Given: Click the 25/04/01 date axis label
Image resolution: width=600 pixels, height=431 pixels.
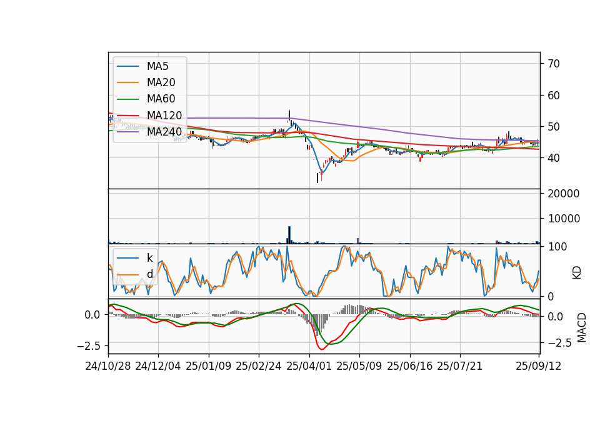Looking at the screenshot, I should point(309,366).
